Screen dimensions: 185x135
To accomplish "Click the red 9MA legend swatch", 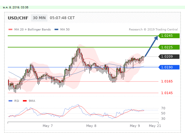I will [25, 101].
